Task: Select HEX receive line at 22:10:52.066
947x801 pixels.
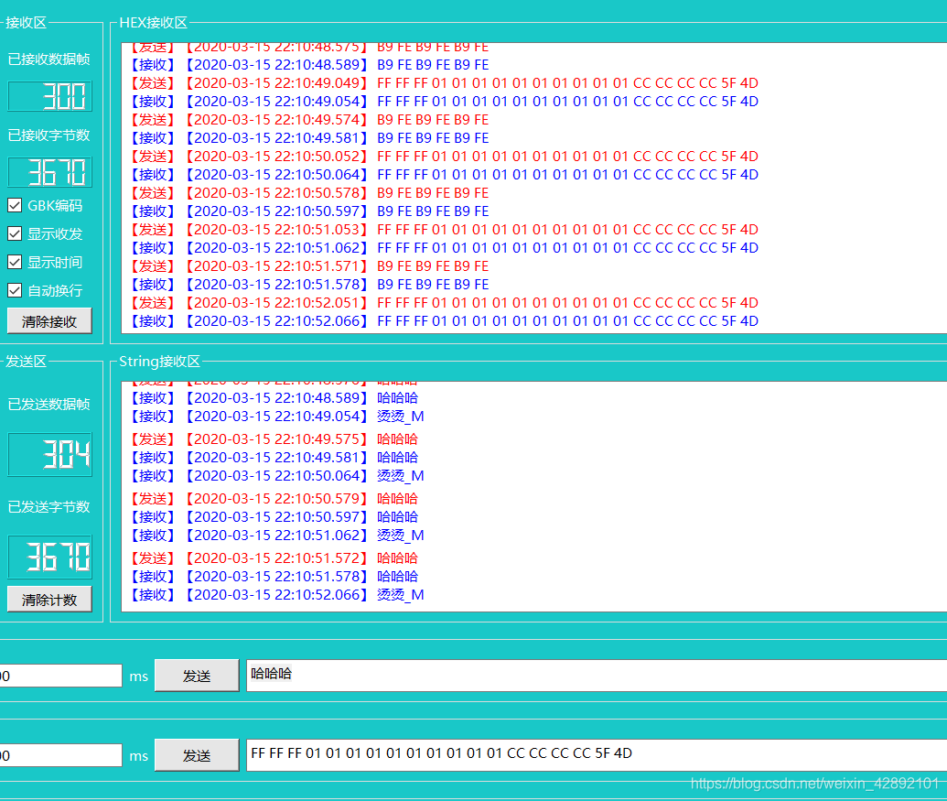Action: click(445, 320)
